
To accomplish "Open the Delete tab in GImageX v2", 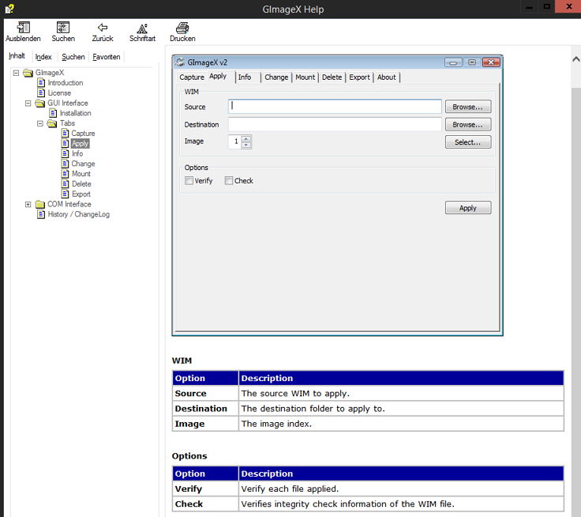I will (x=332, y=77).
